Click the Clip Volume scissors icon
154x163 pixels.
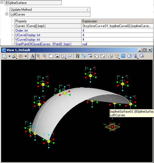pyautogui.click(x=136, y=56)
